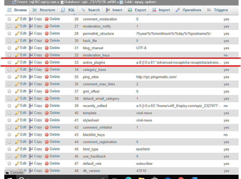
Task: Tick the template row checkbox
Action: point(9,113)
